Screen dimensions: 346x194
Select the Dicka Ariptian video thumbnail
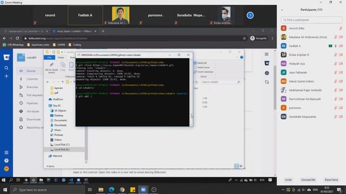coord(226,15)
